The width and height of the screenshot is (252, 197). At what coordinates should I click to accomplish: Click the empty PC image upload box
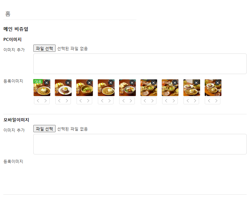[x=140, y=64]
